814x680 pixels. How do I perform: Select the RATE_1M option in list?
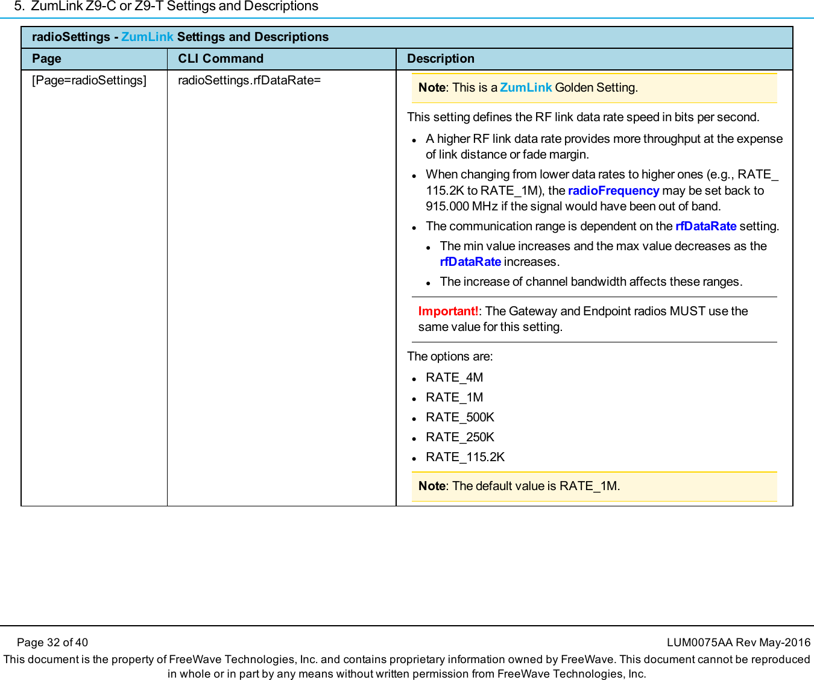tap(454, 397)
